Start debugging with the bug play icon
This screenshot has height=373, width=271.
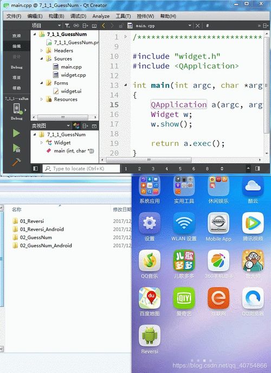tap(16, 148)
